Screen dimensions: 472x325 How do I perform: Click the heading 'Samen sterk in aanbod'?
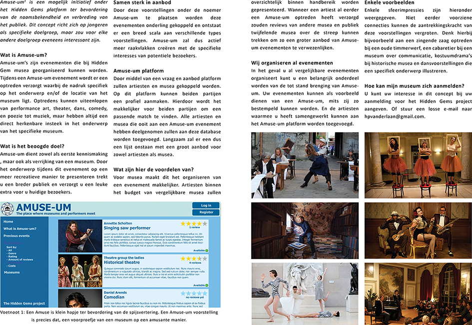[x=142, y=2]
